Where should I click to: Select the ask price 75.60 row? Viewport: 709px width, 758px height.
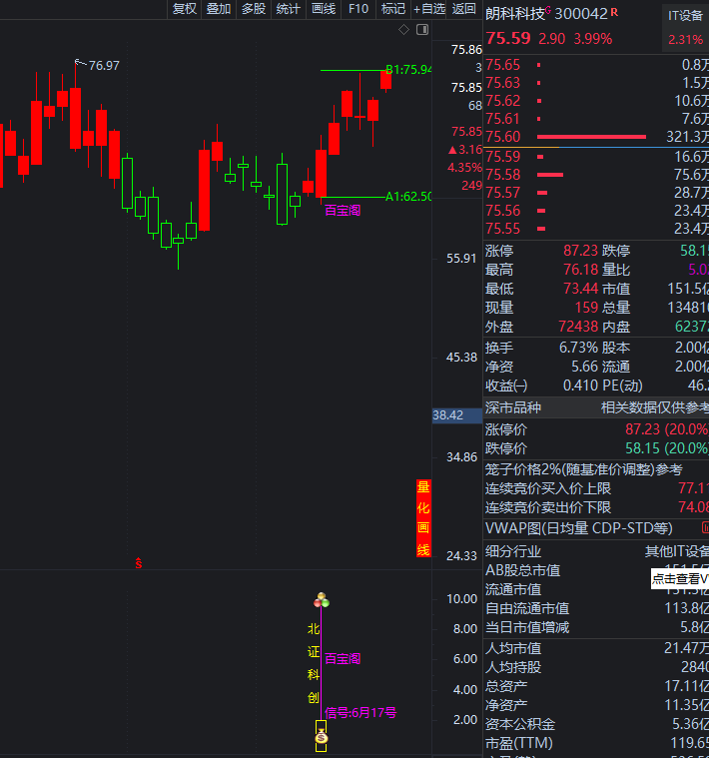coord(596,137)
